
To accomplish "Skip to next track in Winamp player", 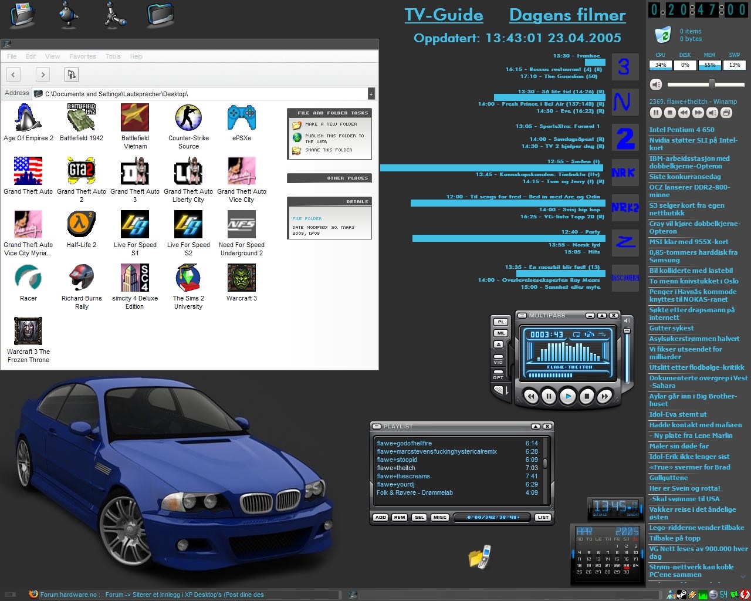I will coord(604,397).
